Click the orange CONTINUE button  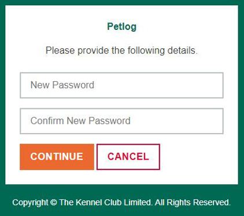[x=57, y=157]
